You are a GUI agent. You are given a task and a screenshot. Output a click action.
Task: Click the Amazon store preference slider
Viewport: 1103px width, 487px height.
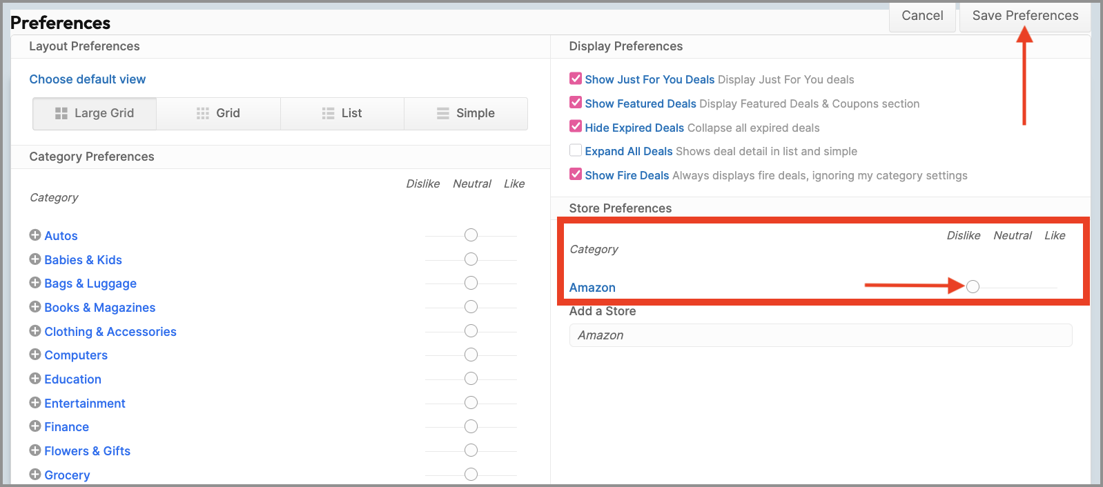tap(973, 287)
